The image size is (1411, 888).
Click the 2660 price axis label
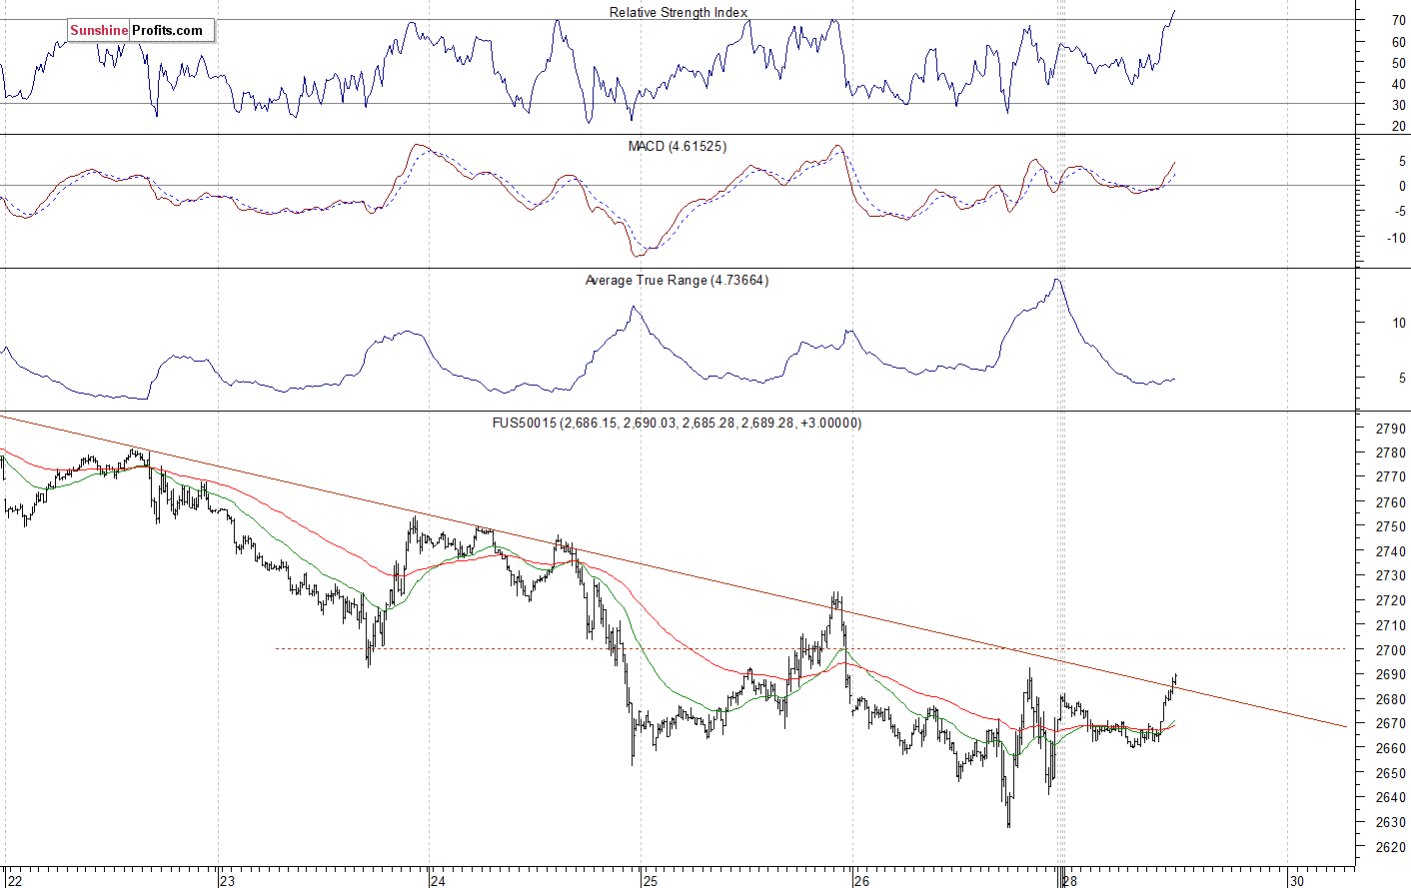click(1390, 748)
